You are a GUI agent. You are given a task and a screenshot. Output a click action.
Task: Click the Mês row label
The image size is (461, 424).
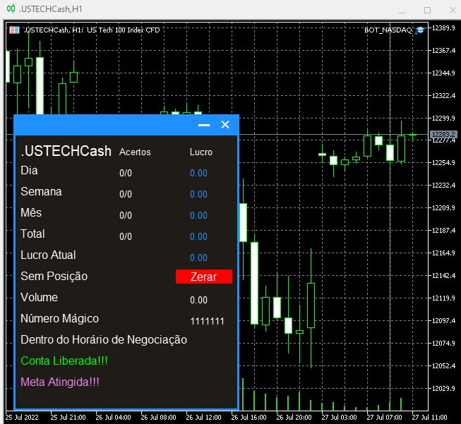pos(31,212)
